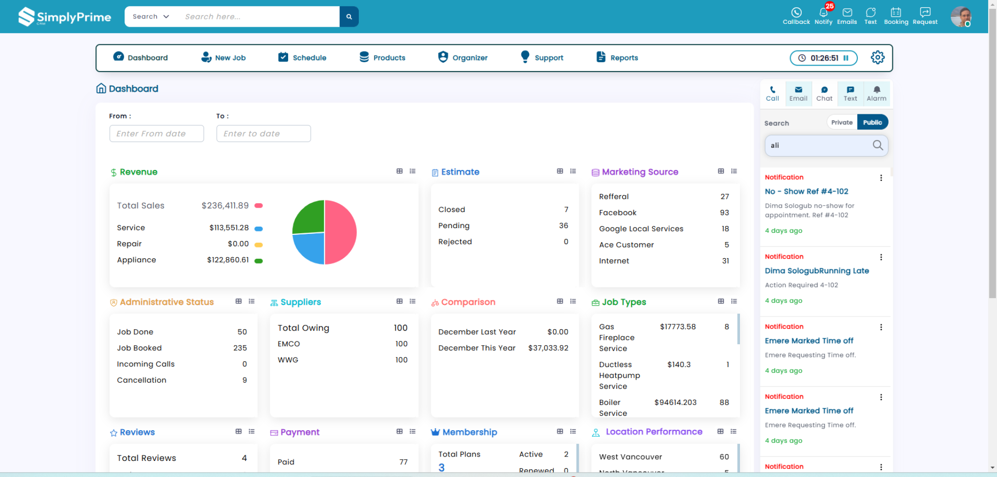Open options menu for No-Show notification
Screen dimensions: 997x477
881,178
